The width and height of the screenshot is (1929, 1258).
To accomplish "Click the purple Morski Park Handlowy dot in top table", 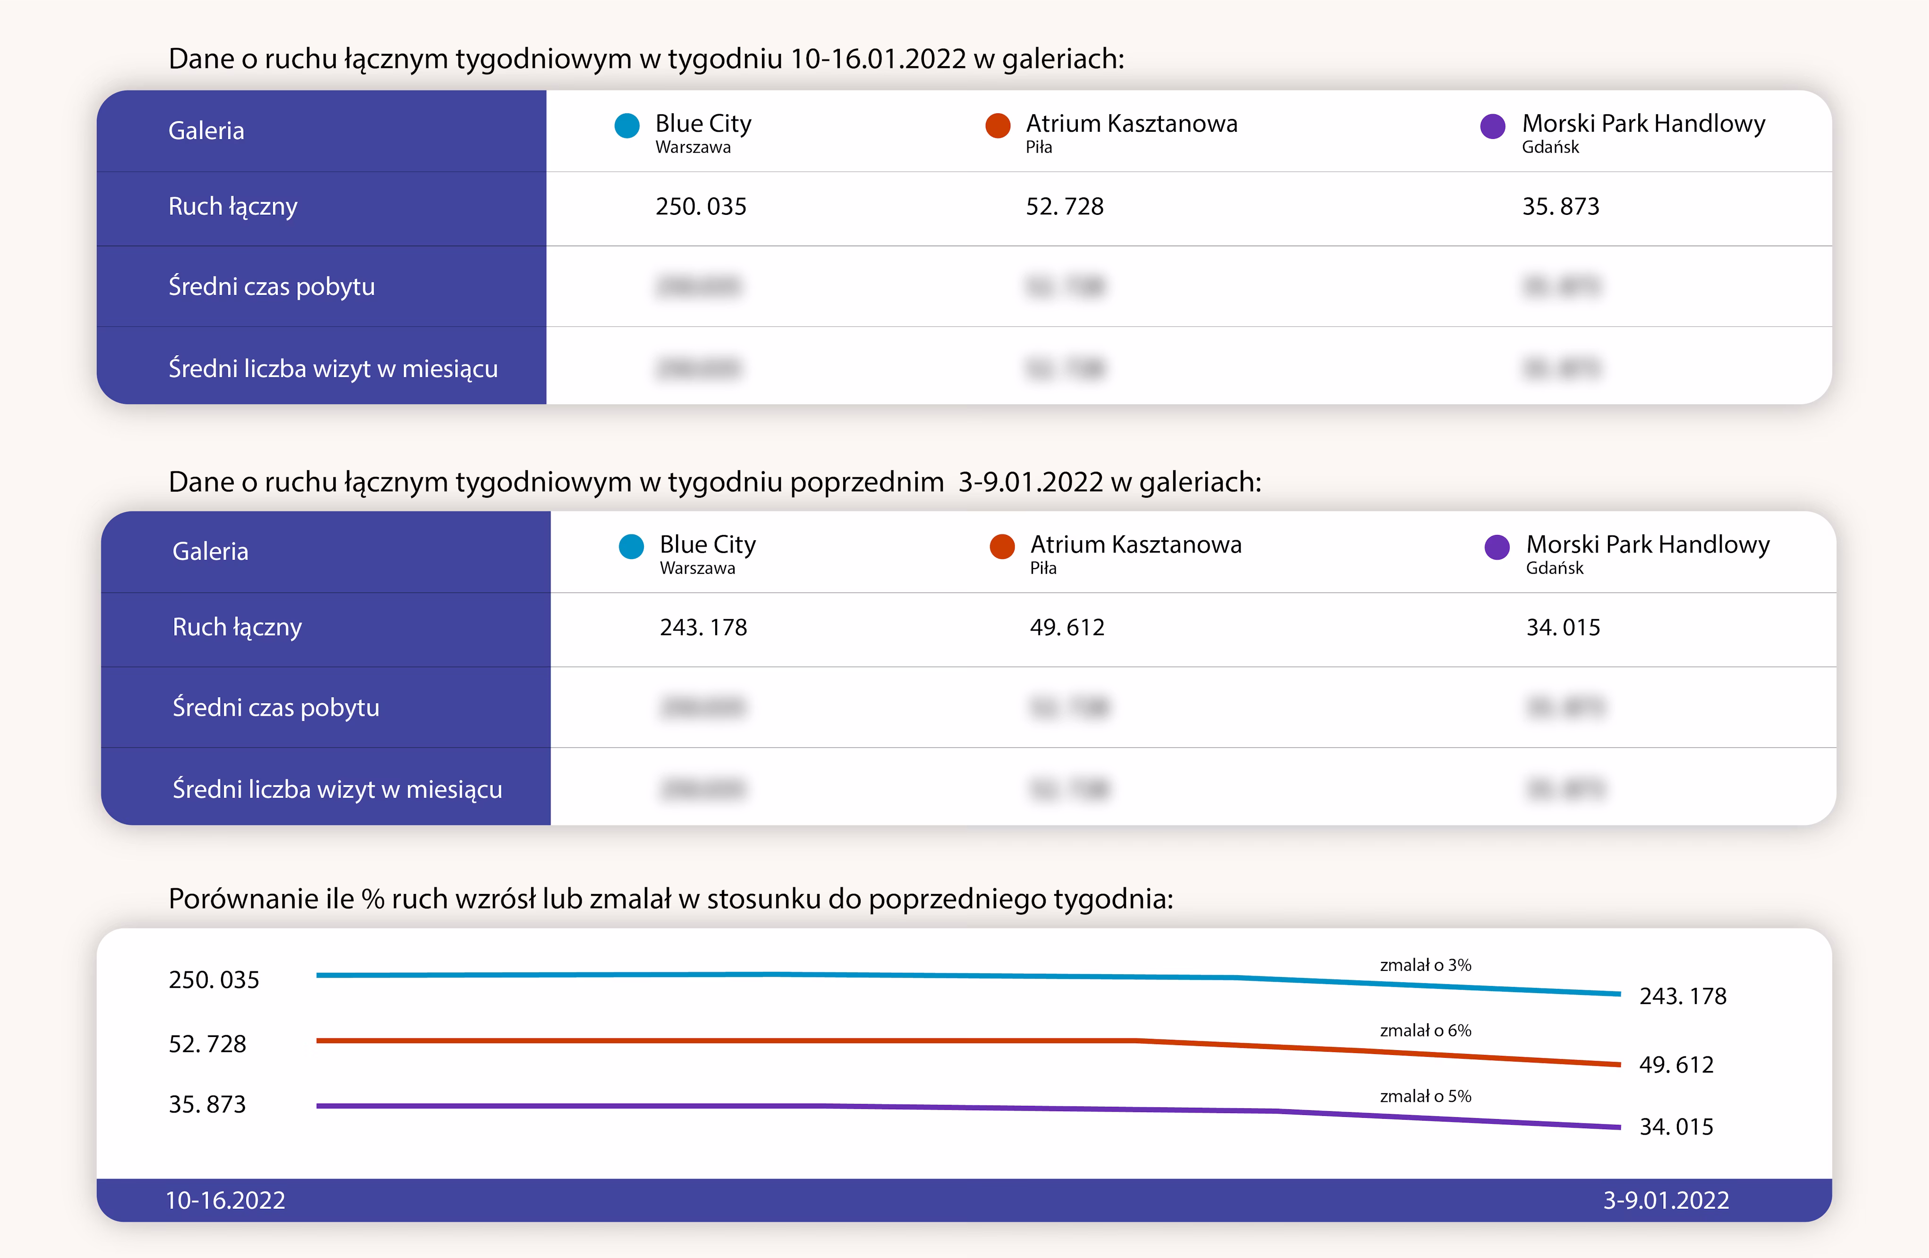I will click(x=1492, y=126).
